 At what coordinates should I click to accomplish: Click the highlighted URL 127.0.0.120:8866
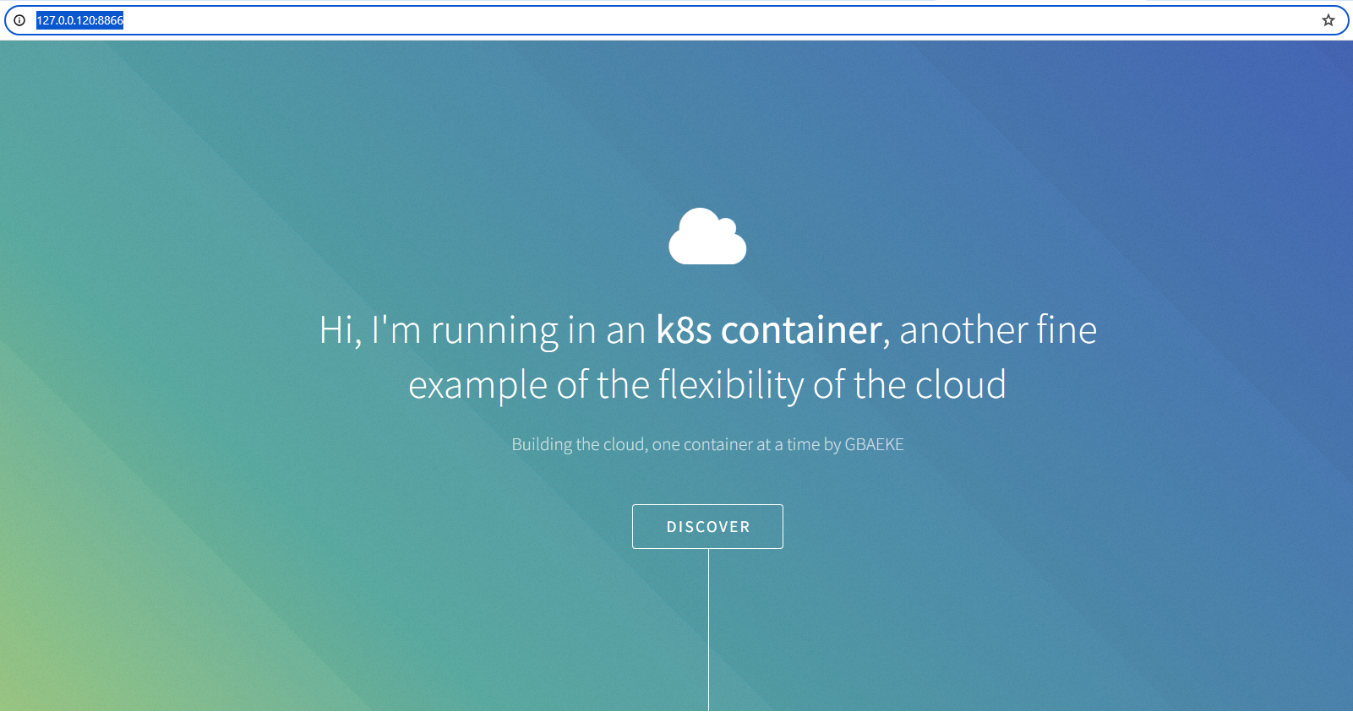point(79,20)
